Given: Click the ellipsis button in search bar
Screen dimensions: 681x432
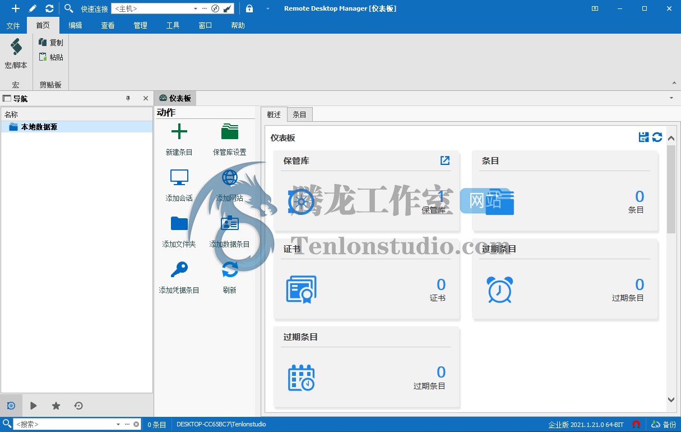Looking at the screenshot, I should (127, 424).
